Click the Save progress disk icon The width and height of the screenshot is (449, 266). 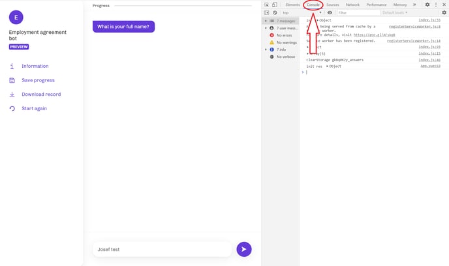pos(12,80)
